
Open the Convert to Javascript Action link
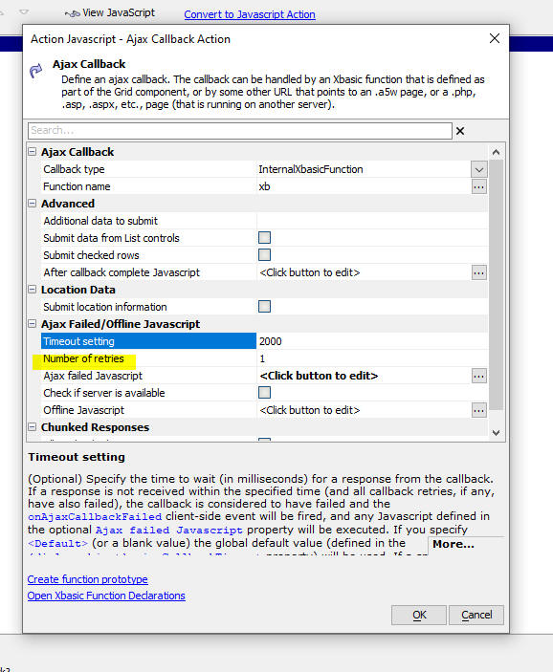[x=250, y=14]
